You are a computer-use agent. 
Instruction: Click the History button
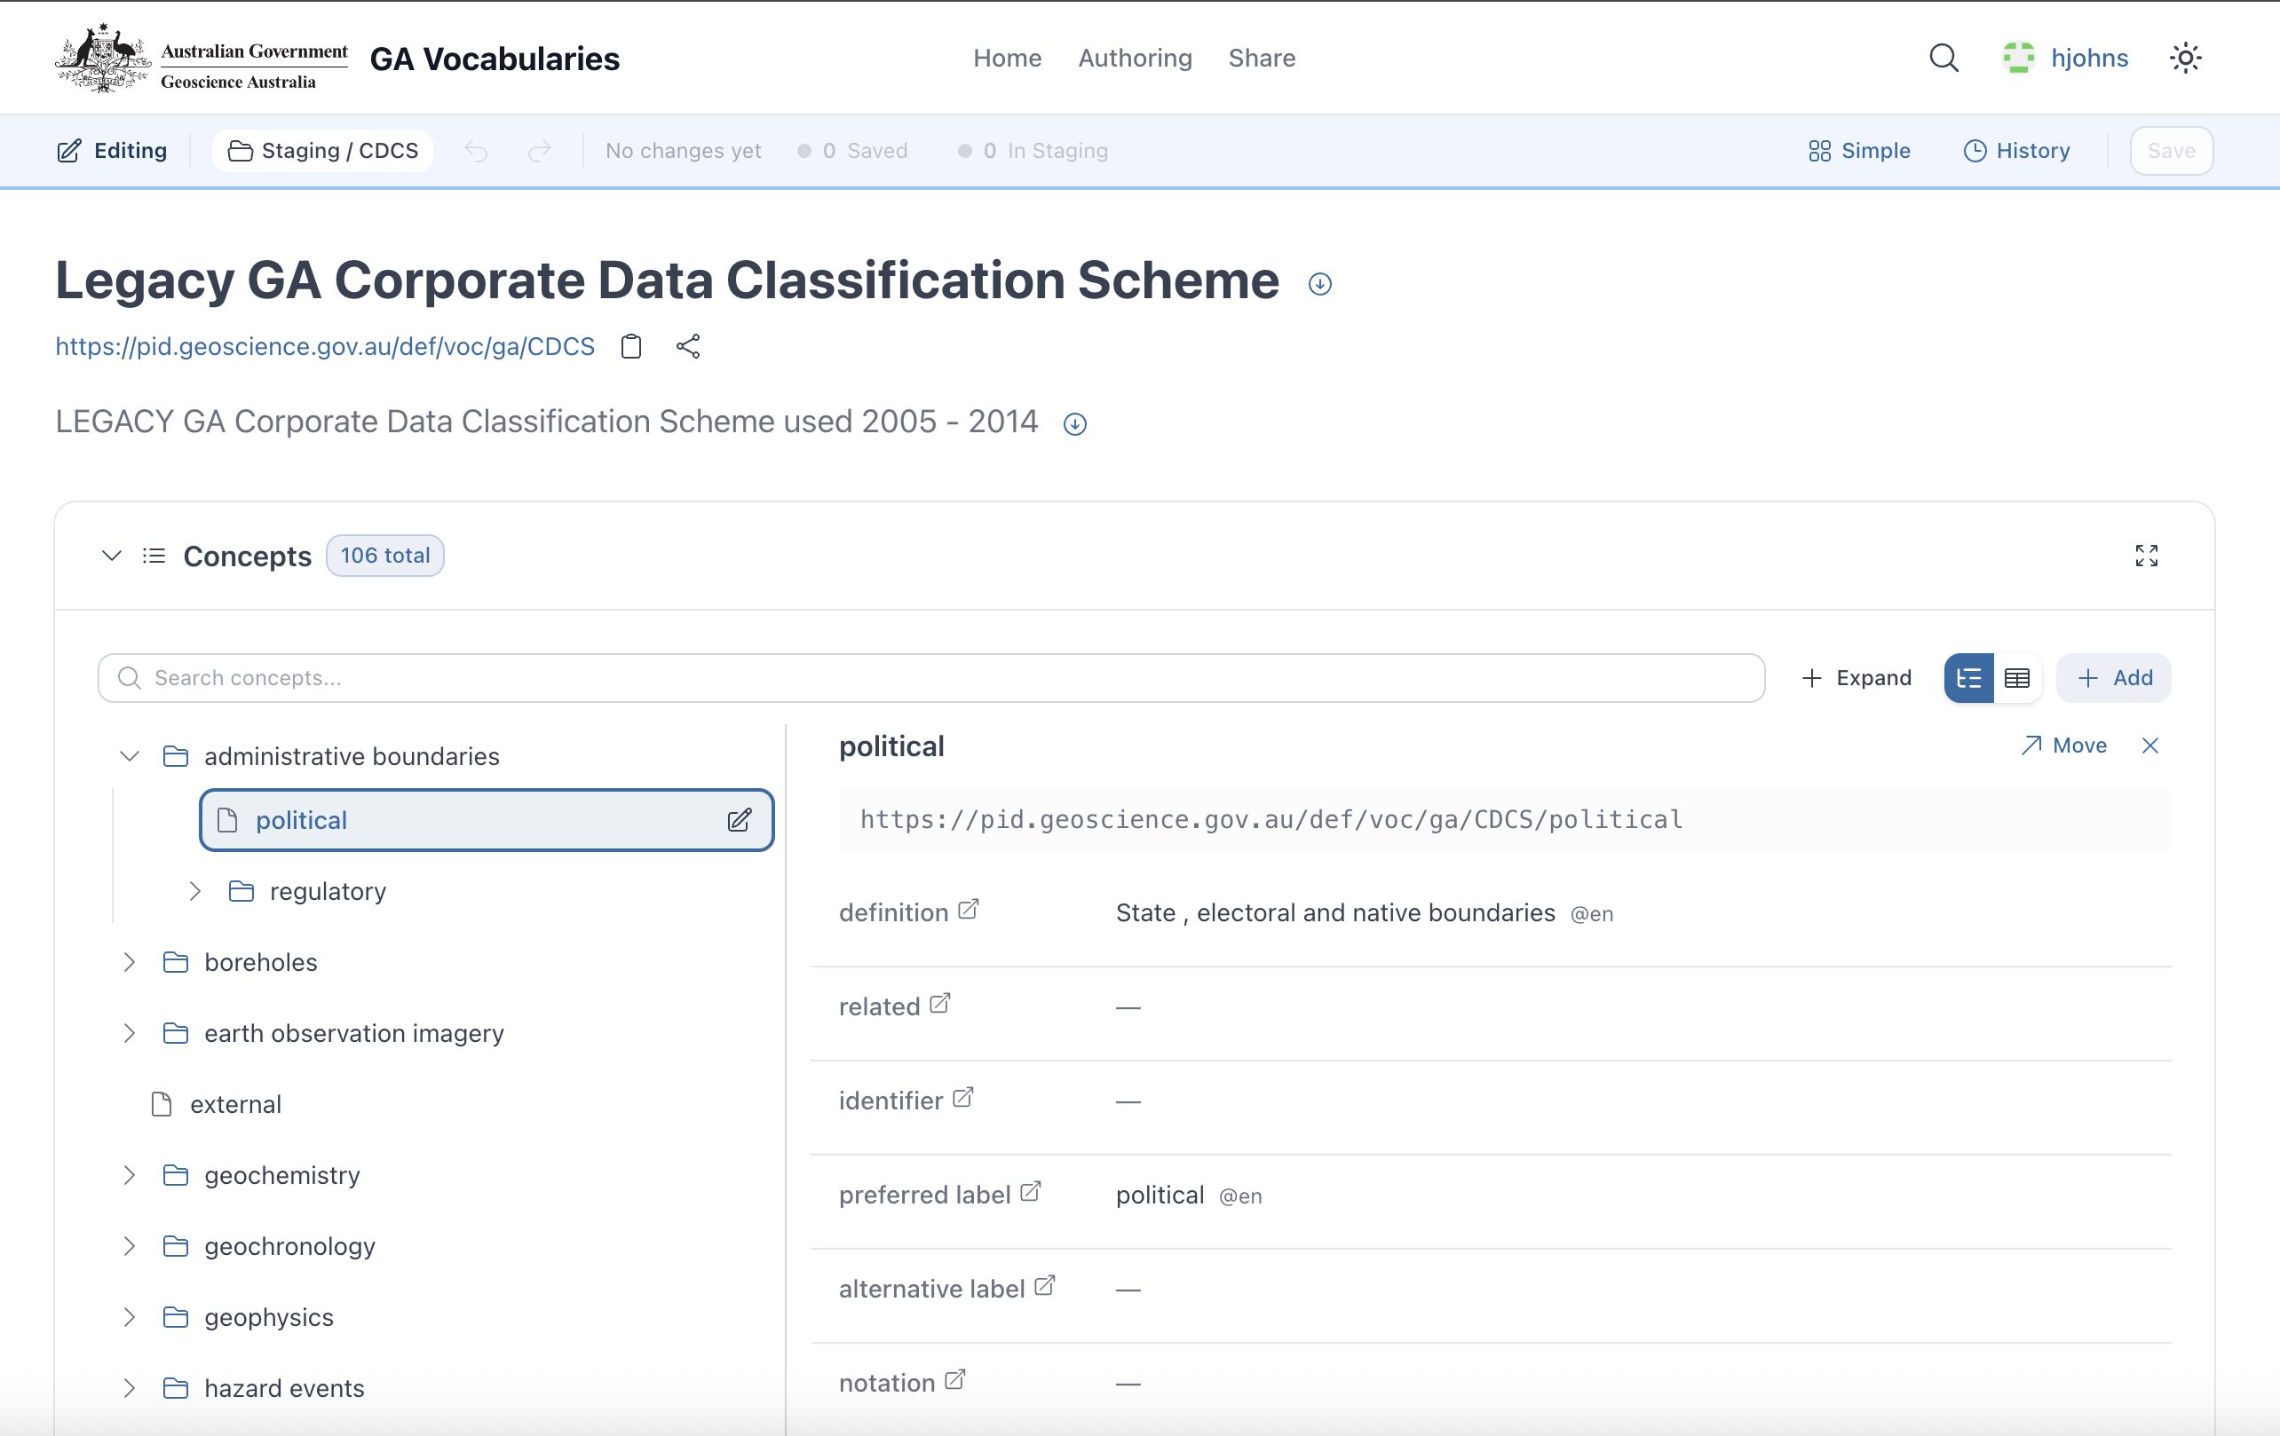point(2017,151)
